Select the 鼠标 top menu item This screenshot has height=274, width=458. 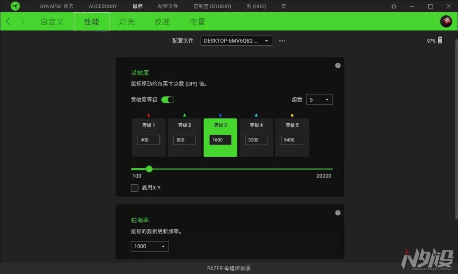click(137, 6)
